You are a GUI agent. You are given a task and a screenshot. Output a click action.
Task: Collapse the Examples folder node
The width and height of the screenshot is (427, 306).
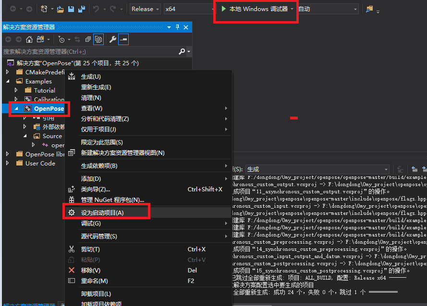(8, 81)
